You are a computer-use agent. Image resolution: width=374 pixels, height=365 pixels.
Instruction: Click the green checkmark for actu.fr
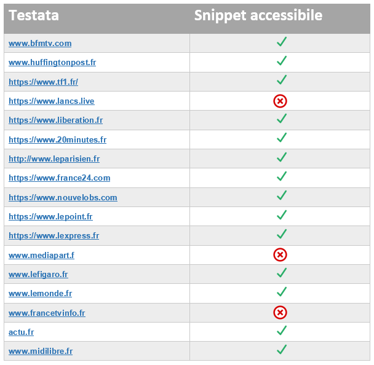[x=282, y=331]
